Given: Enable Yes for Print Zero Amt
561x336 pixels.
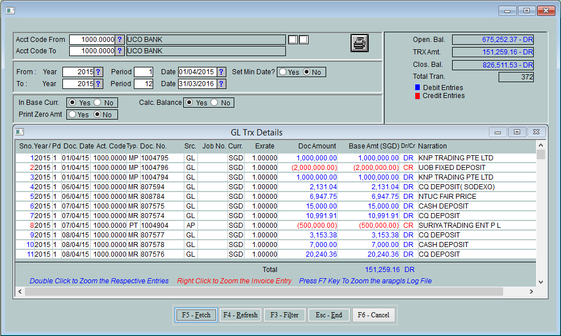Looking at the screenshot, I should coord(73,114).
